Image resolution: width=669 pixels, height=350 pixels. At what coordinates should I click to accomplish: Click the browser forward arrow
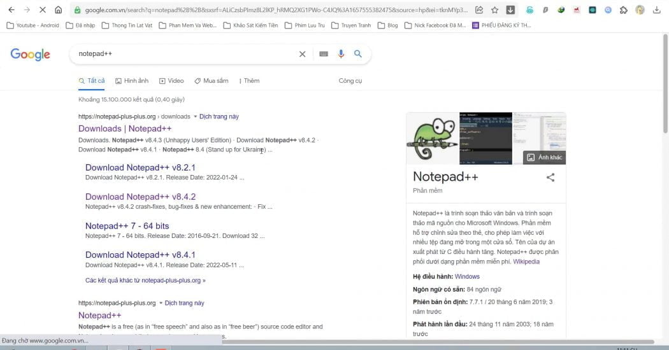pos(27,10)
